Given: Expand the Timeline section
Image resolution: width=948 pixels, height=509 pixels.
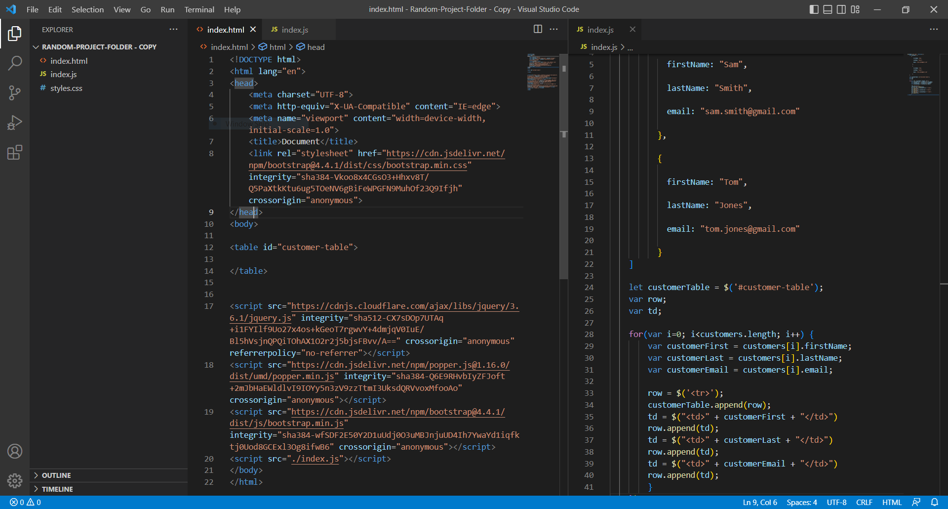Looking at the screenshot, I should (57, 489).
